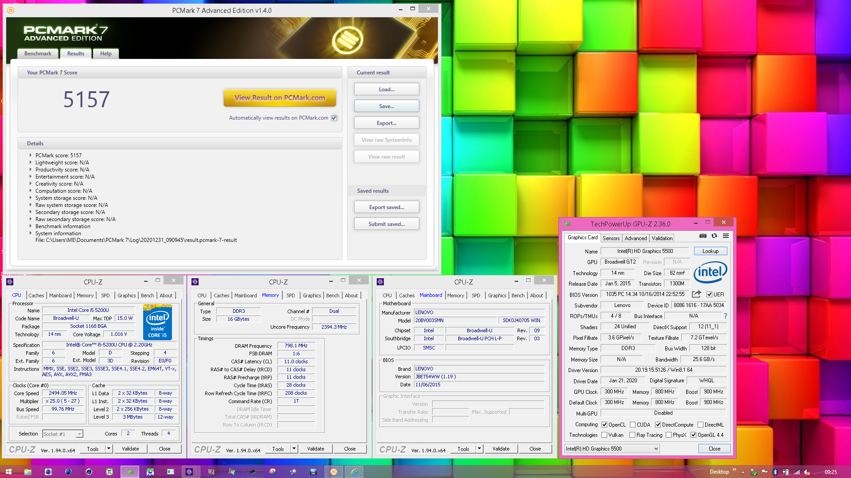Open Caches tab in left CPU-Z window
Screen dimensions: 851x478
pyautogui.click(x=36, y=295)
